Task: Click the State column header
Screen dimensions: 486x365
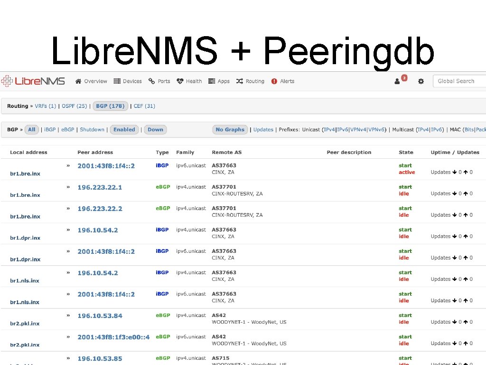Action: (x=406, y=153)
